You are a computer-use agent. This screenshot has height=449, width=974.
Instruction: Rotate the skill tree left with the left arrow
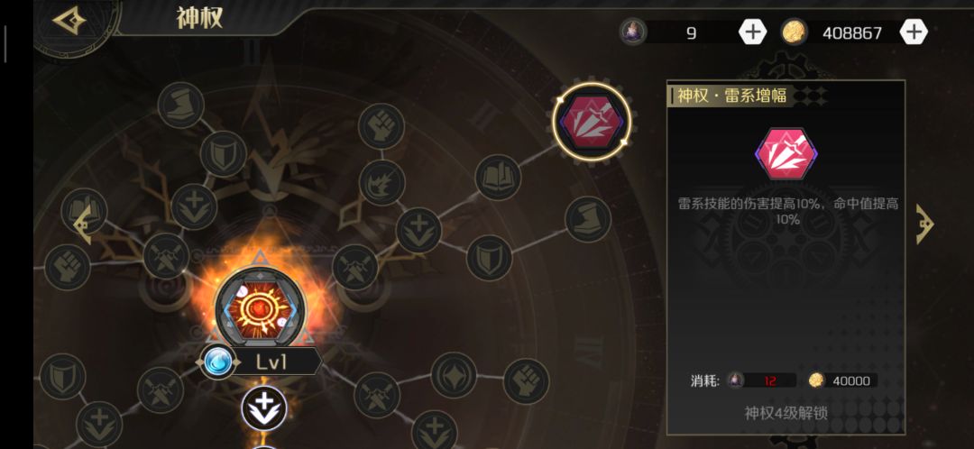83,224
